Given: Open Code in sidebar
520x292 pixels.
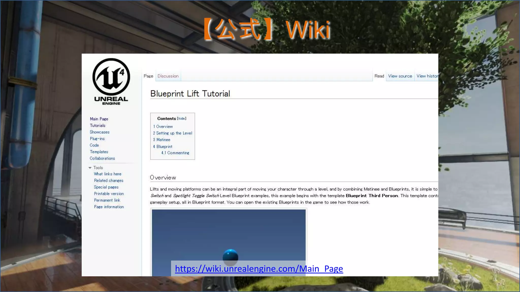Looking at the screenshot, I should 94,145.
